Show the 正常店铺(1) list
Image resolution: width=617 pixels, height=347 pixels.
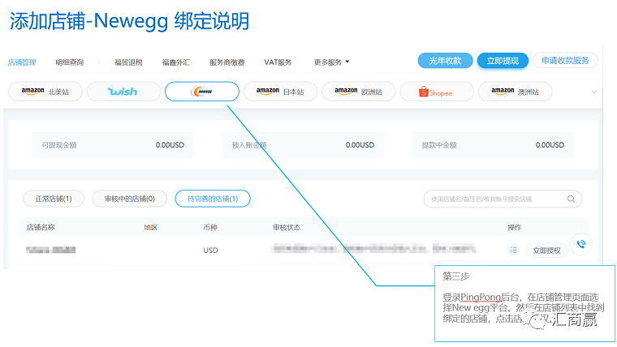tap(54, 199)
